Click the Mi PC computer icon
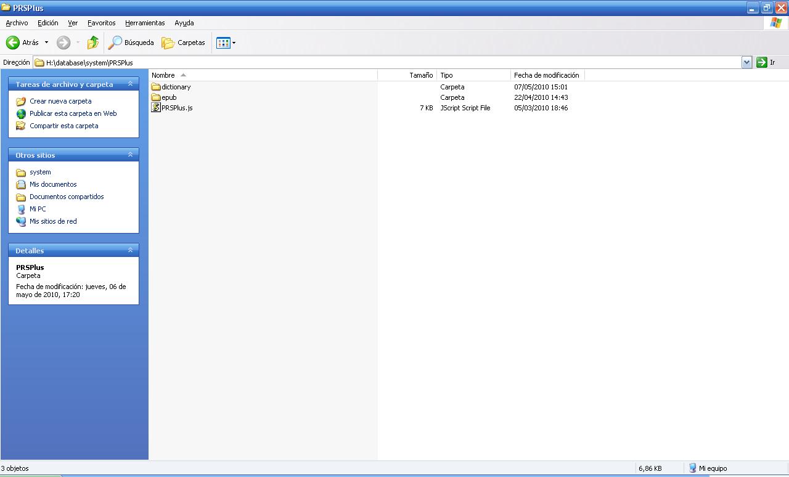 [21, 209]
